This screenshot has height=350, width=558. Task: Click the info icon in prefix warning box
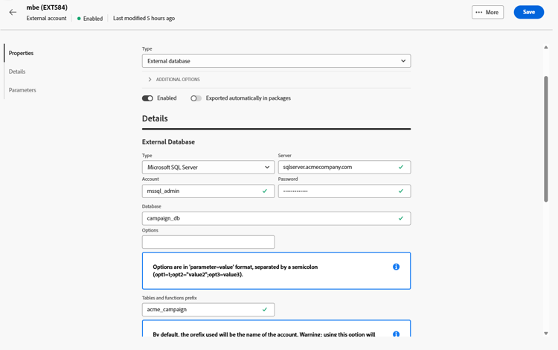(396, 334)
